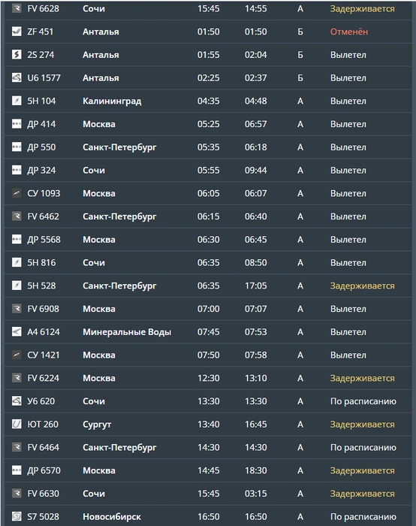Viewport: 416px width, 526px height.
Task: Click actual time 16:45 for ЮТ 260
Action: click(256, 425)
